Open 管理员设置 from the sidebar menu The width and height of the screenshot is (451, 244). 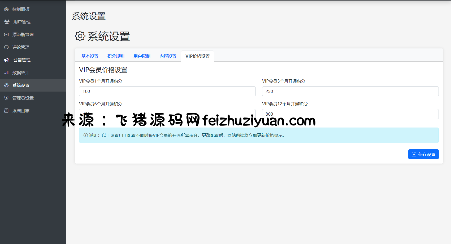tap(23, 98)
